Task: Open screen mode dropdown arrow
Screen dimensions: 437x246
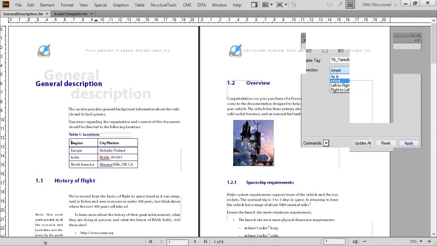Action: tap(286, 5)
